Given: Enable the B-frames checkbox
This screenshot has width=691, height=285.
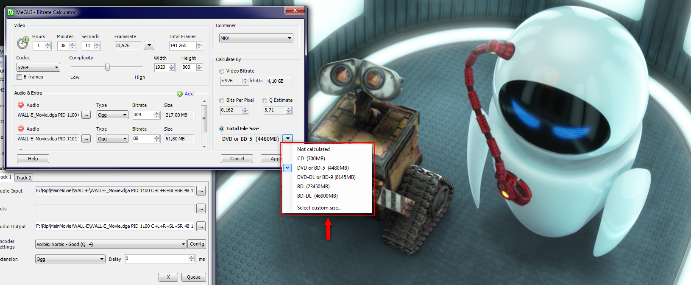Looking at the screenshot, I should pyautogui.click(x=19, y=77).
